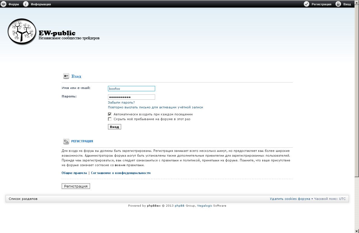Select Регистрация in the top navigation bar
Screen dimensions: 359x233
(x=321, y=4)
